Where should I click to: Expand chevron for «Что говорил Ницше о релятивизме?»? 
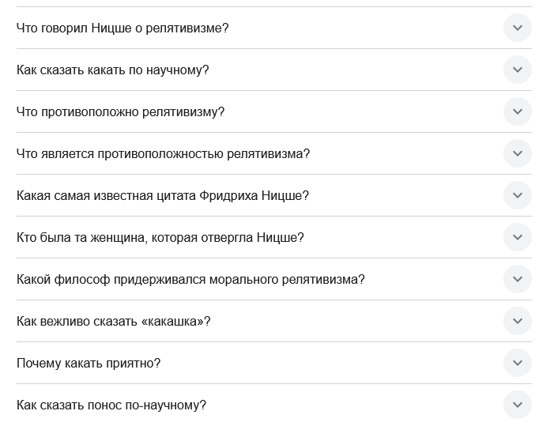pos(517,28)
